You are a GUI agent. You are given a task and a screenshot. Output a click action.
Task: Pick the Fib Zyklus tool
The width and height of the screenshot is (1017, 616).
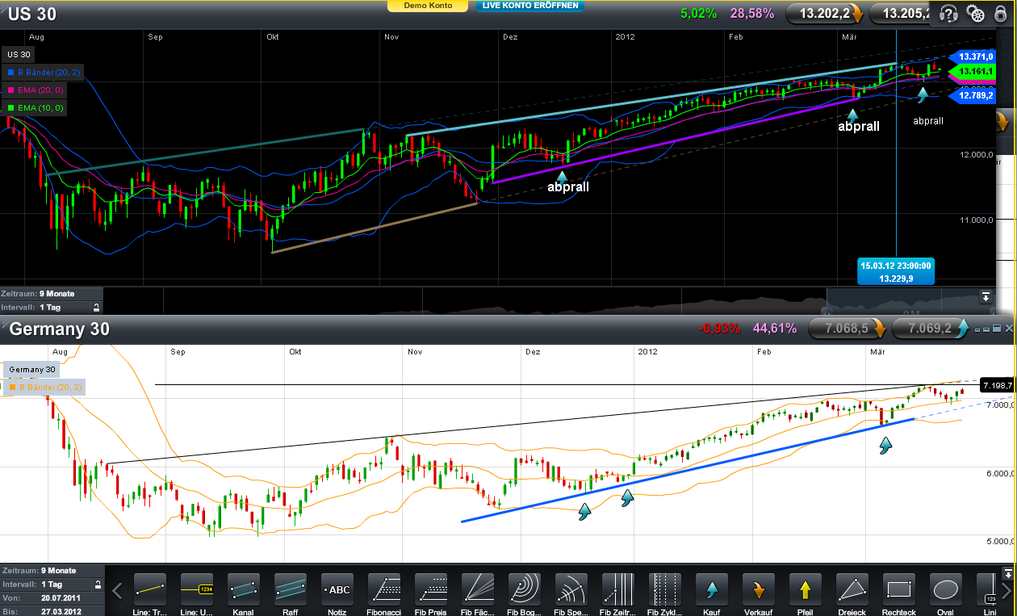coord(664,589)
